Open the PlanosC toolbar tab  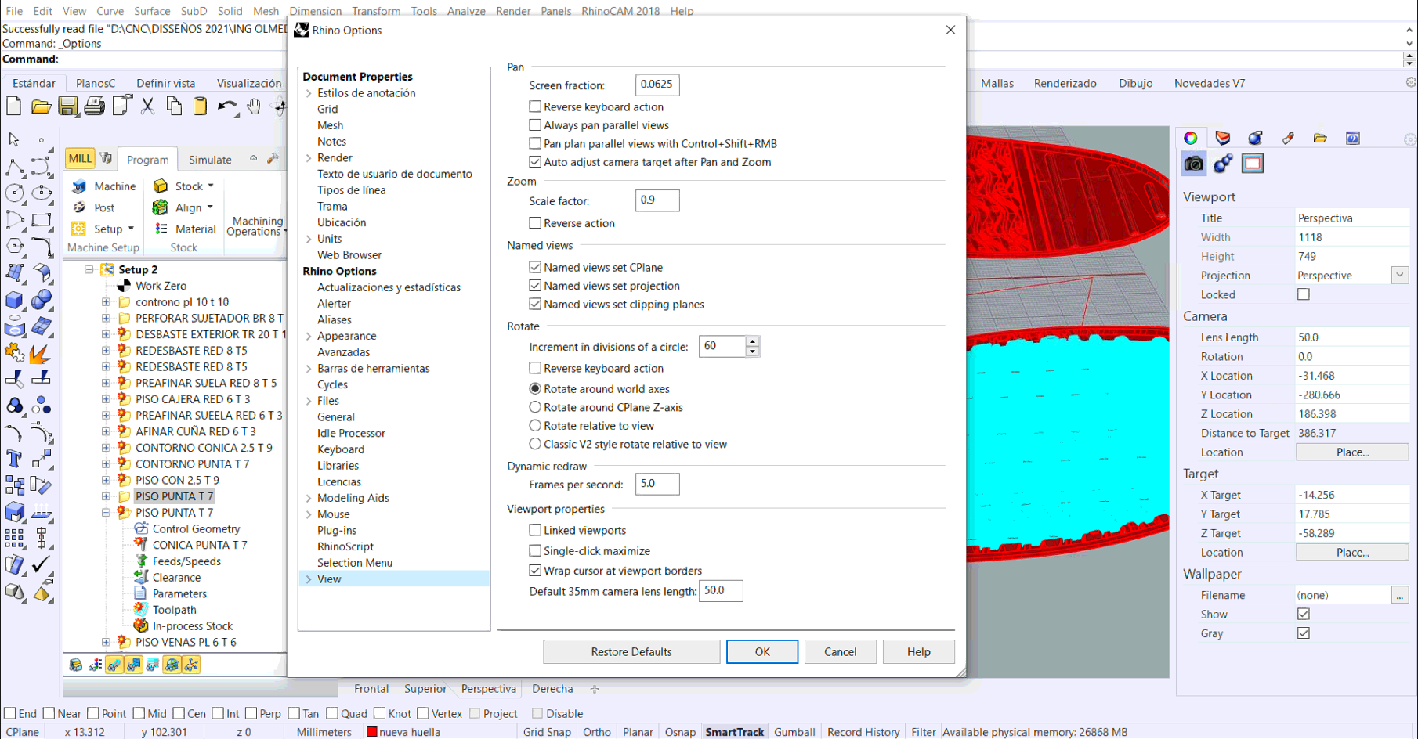[96, 83]
